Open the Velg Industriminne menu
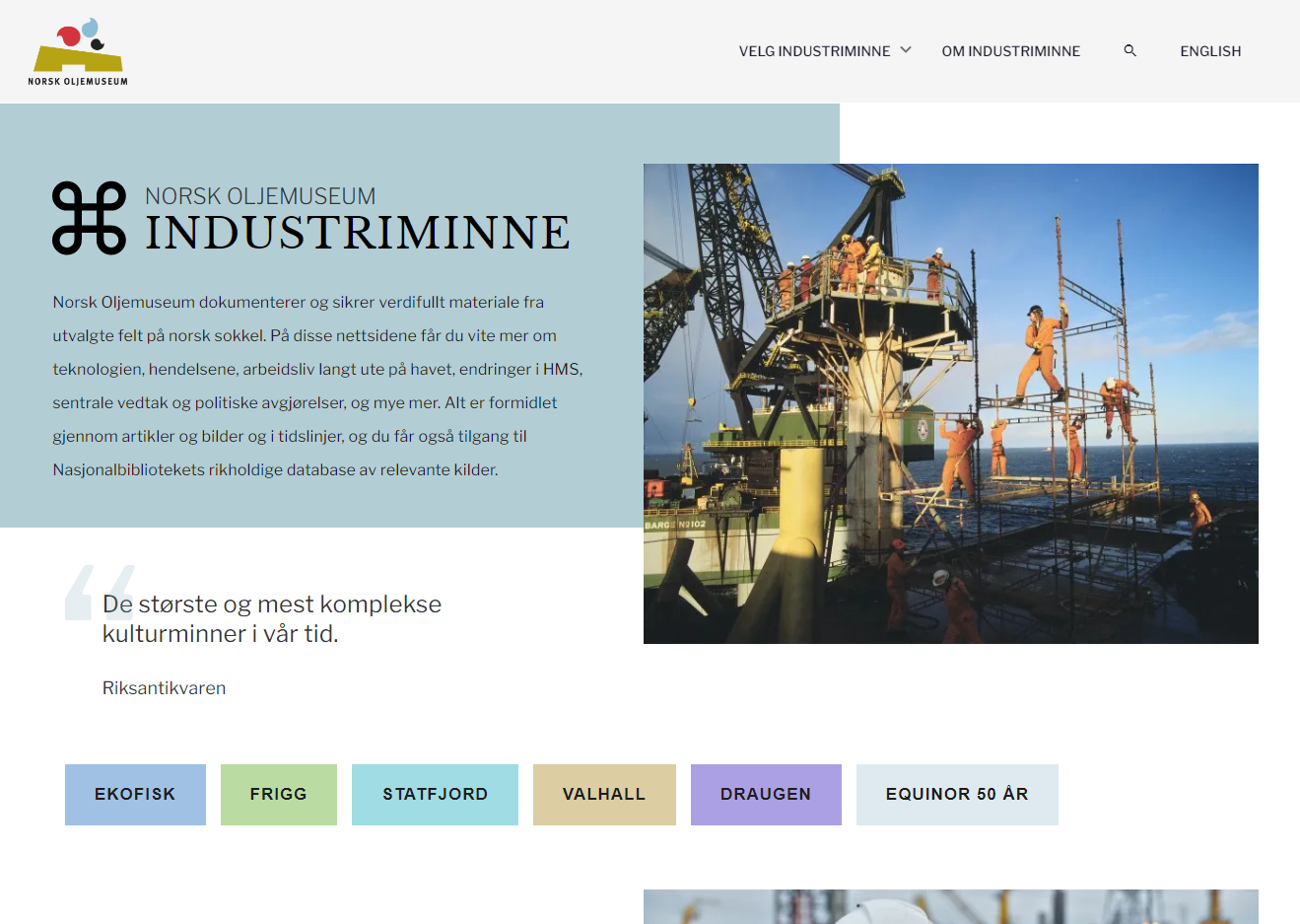 click(x=814, y=51)
